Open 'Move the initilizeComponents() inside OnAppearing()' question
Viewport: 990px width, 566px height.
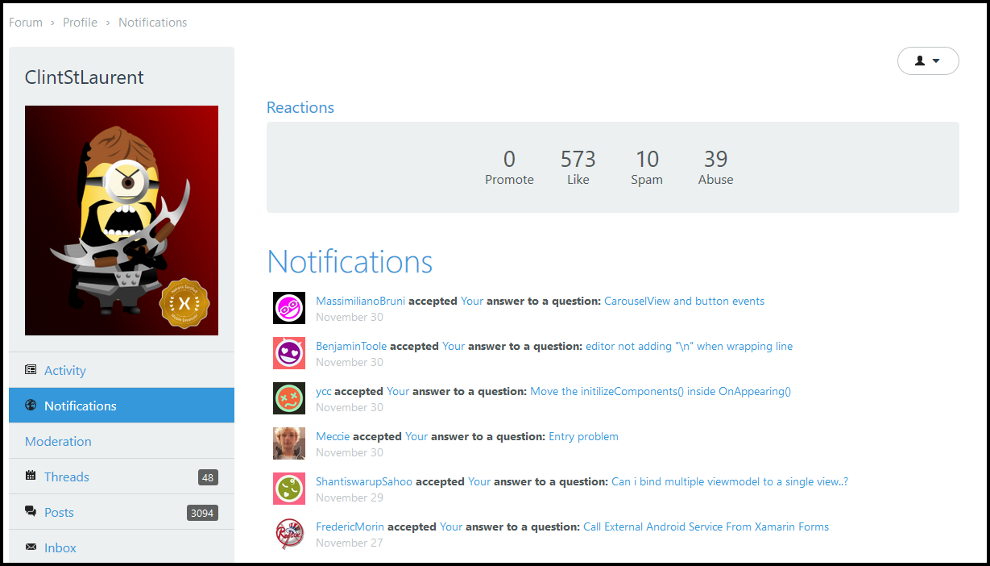[661, 391]
